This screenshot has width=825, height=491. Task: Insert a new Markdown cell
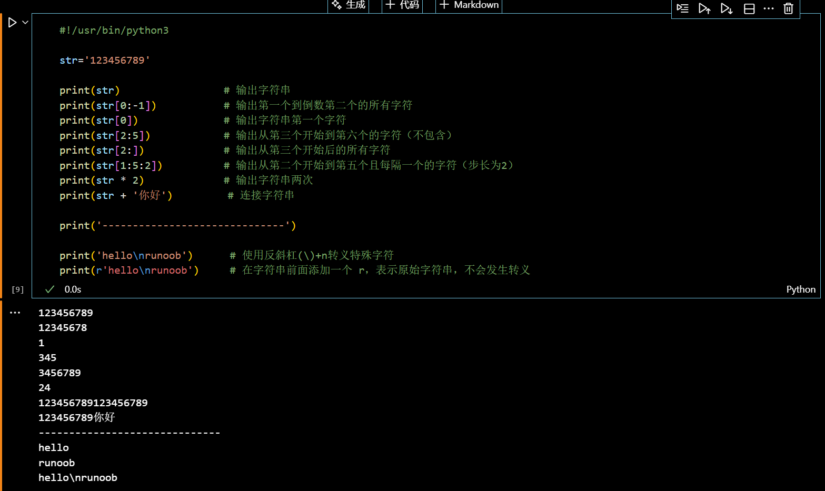point(468,4)
